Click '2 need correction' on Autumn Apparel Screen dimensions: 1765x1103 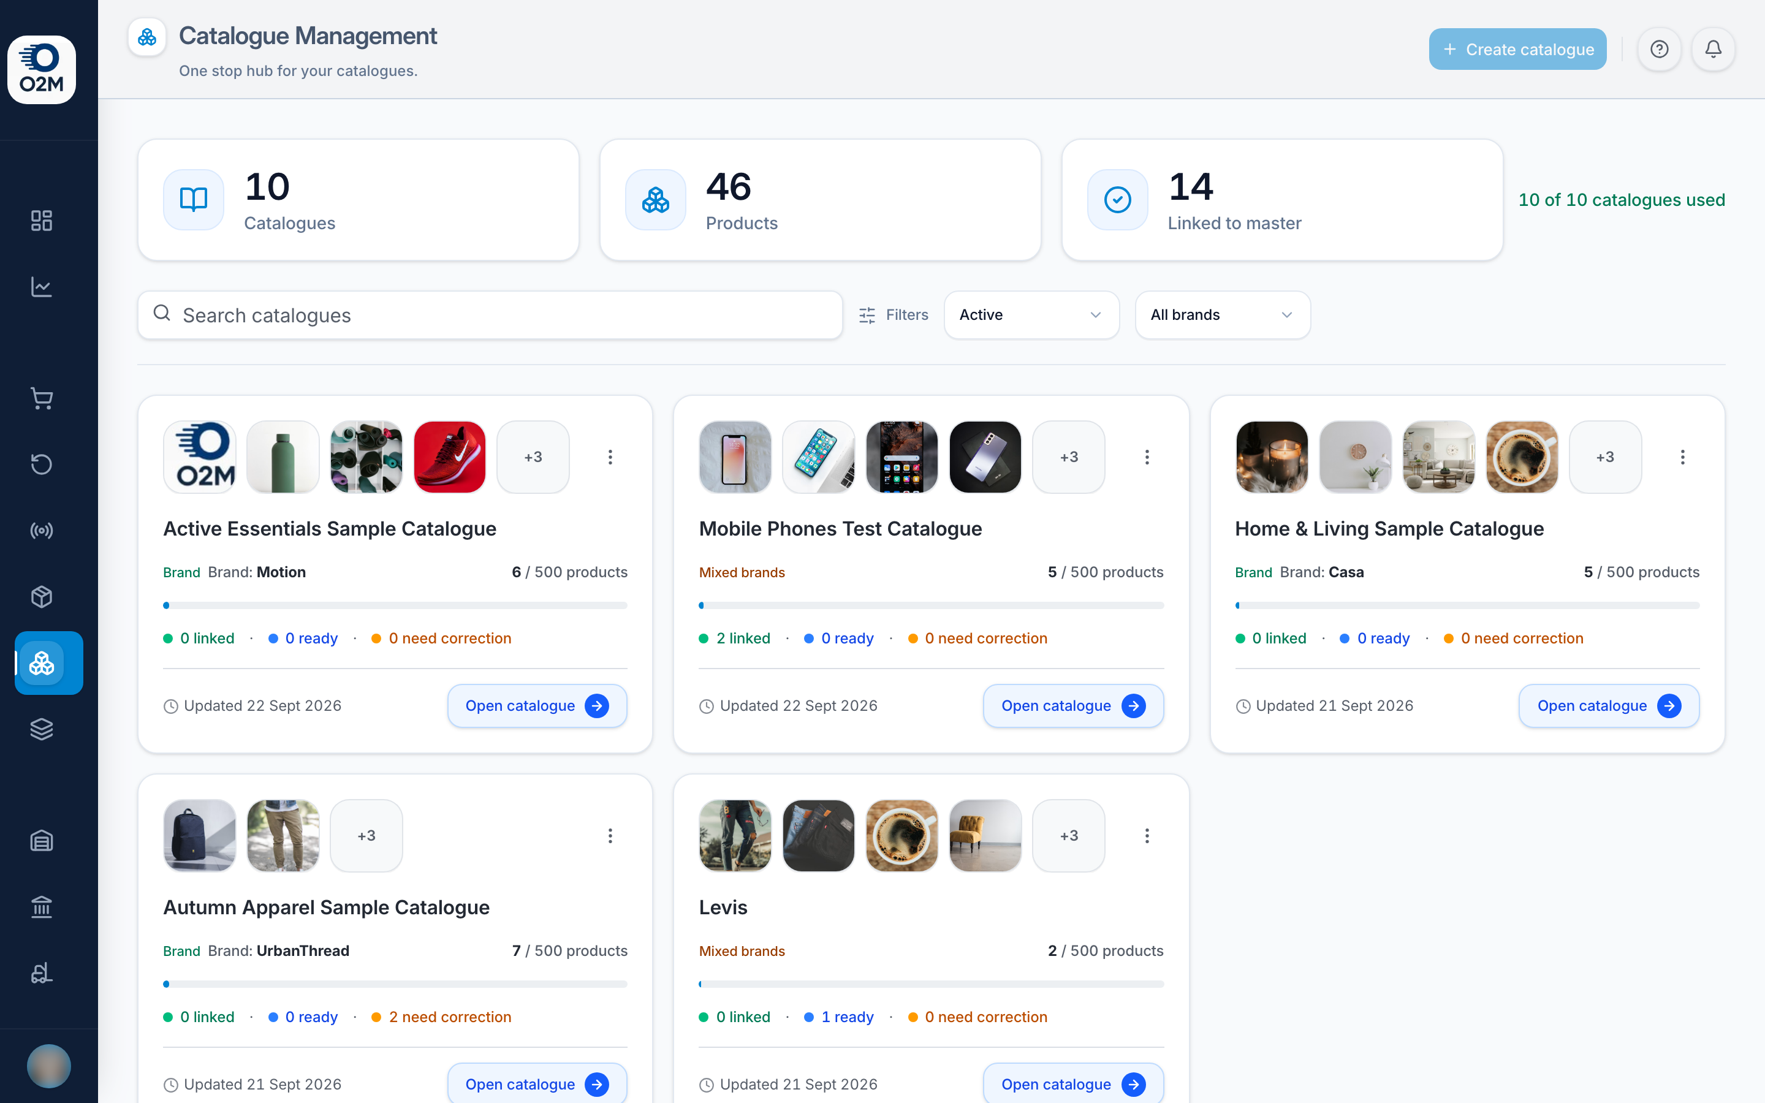click(450, 1017)
